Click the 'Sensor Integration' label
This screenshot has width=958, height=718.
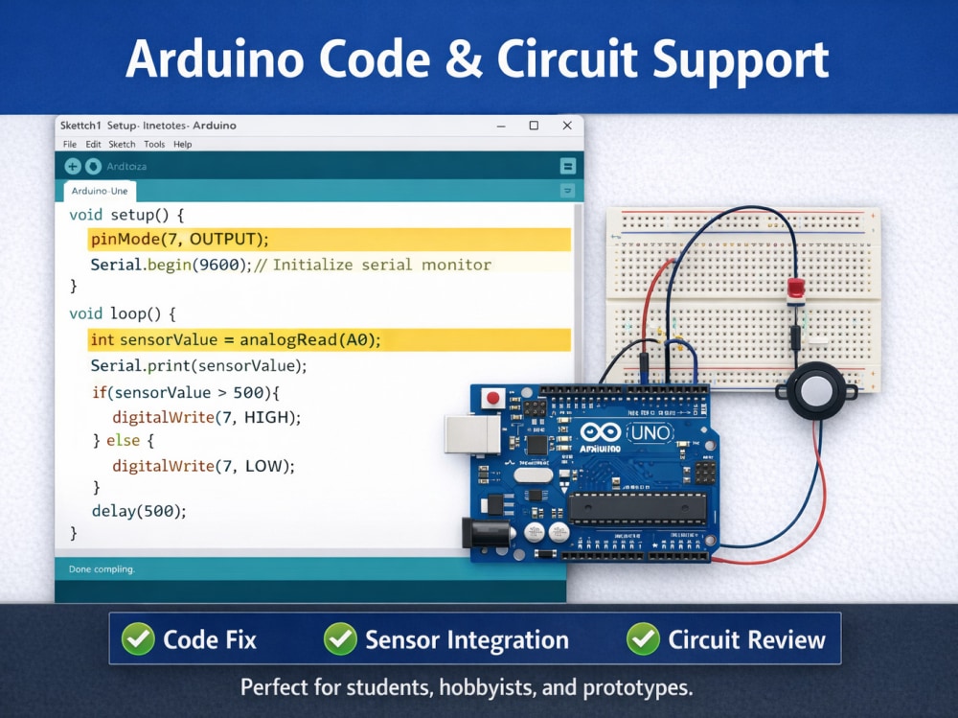click(467, 640)
